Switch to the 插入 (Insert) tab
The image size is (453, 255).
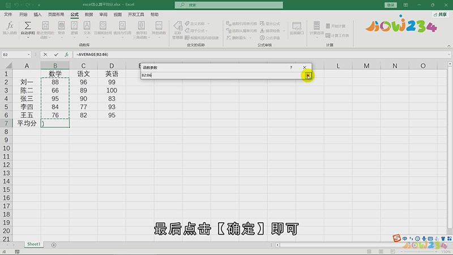click(x=37, y=15)
